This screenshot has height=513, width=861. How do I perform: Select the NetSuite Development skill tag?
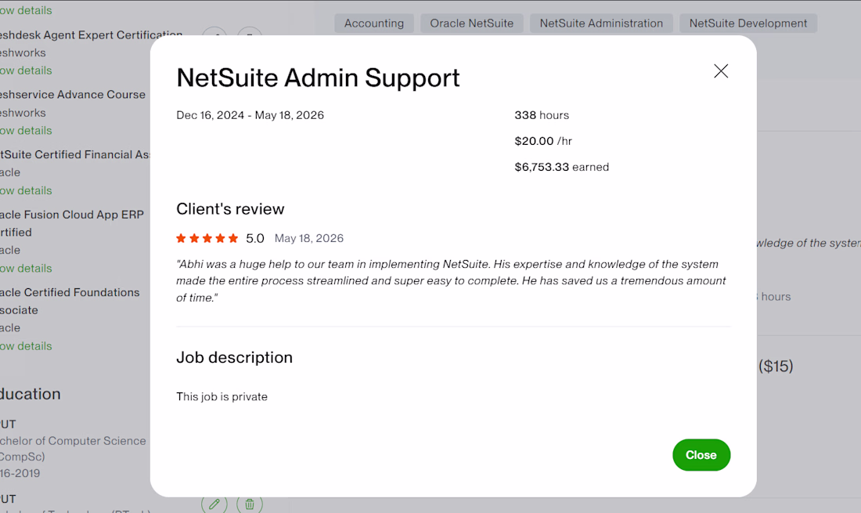(x=748, y=23)
